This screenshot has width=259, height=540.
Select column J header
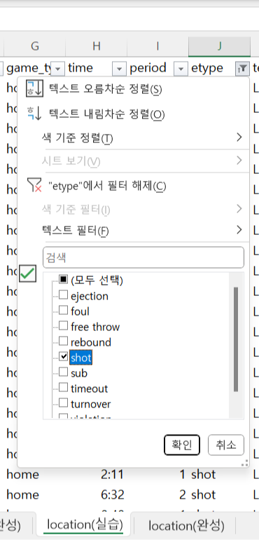(219, 46)
